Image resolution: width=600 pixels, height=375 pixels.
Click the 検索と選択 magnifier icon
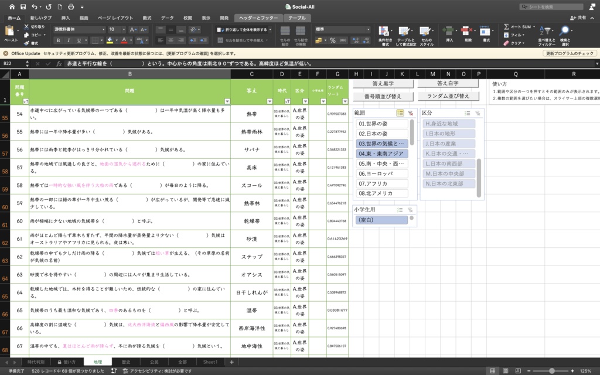[x=564, y=30]
